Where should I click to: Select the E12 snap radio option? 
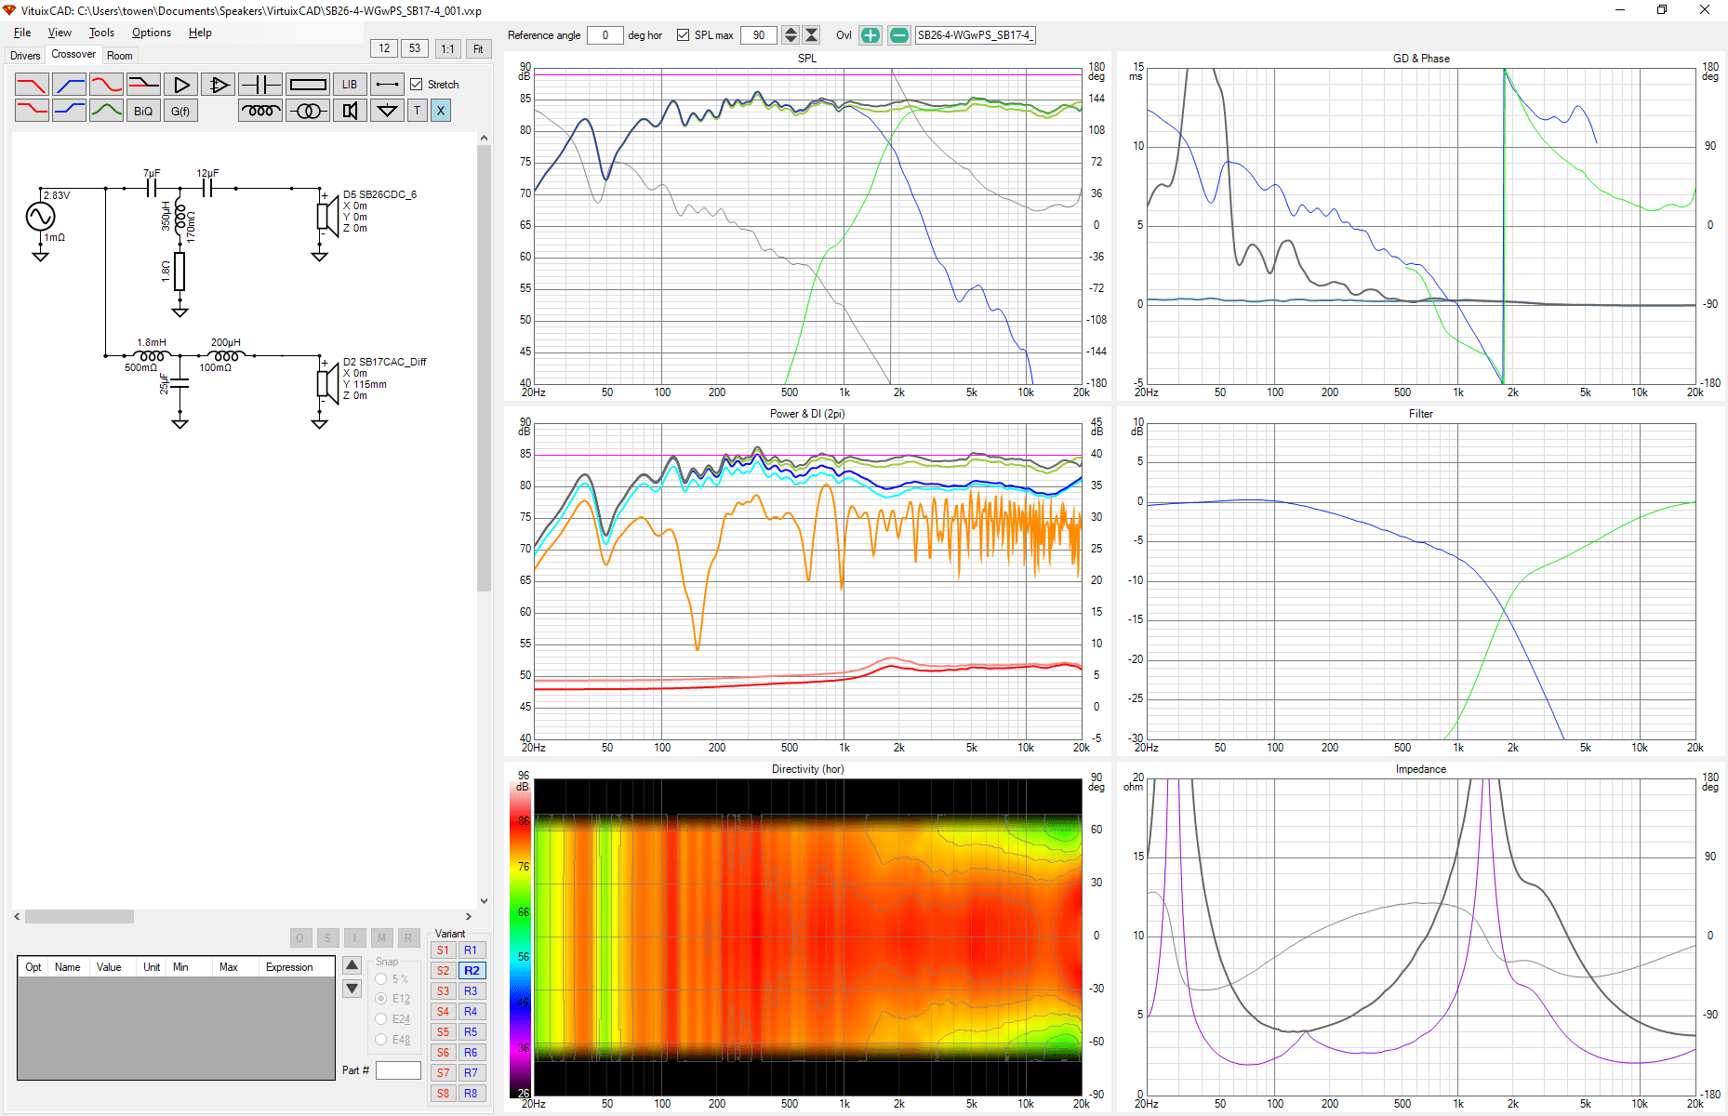click(x=381, y=999)
